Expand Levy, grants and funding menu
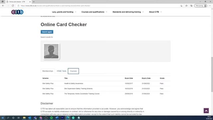Image resolution: width=213 pixels, height=120 pixels. tap(64, 12)
